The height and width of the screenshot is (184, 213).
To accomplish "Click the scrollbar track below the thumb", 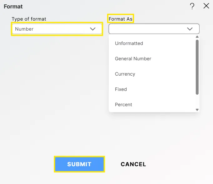I will 197,102.
